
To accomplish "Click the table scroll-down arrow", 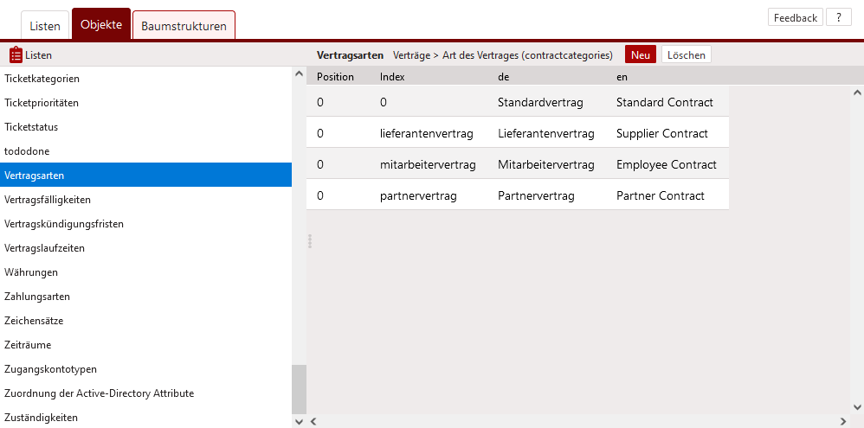I will (x=857, y=407).
